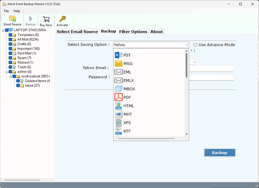Switch to the Backup tab

pyautogui.click(x=108, y=31)
